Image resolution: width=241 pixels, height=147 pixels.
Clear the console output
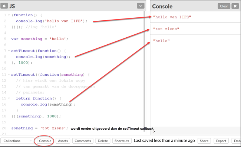(x=224, y=6)
